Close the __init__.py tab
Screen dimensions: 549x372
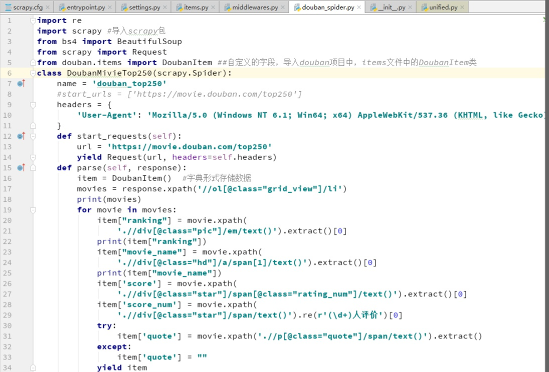(410, 7)
